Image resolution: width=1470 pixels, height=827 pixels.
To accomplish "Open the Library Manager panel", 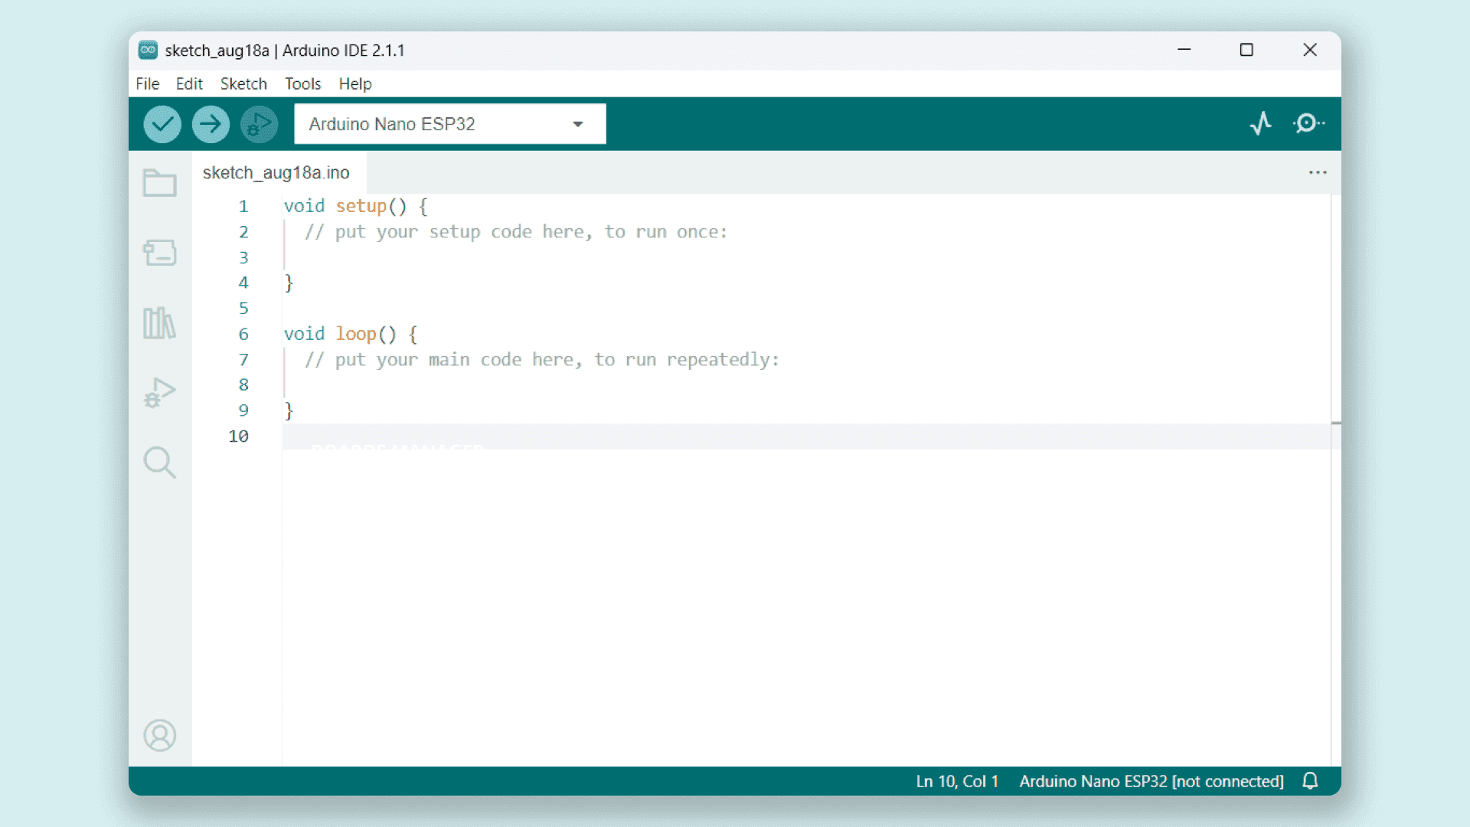I will click(159, 323).
